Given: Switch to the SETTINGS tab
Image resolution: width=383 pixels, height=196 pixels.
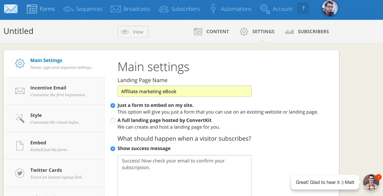Looking at the screenshot, I should point(257,32).
